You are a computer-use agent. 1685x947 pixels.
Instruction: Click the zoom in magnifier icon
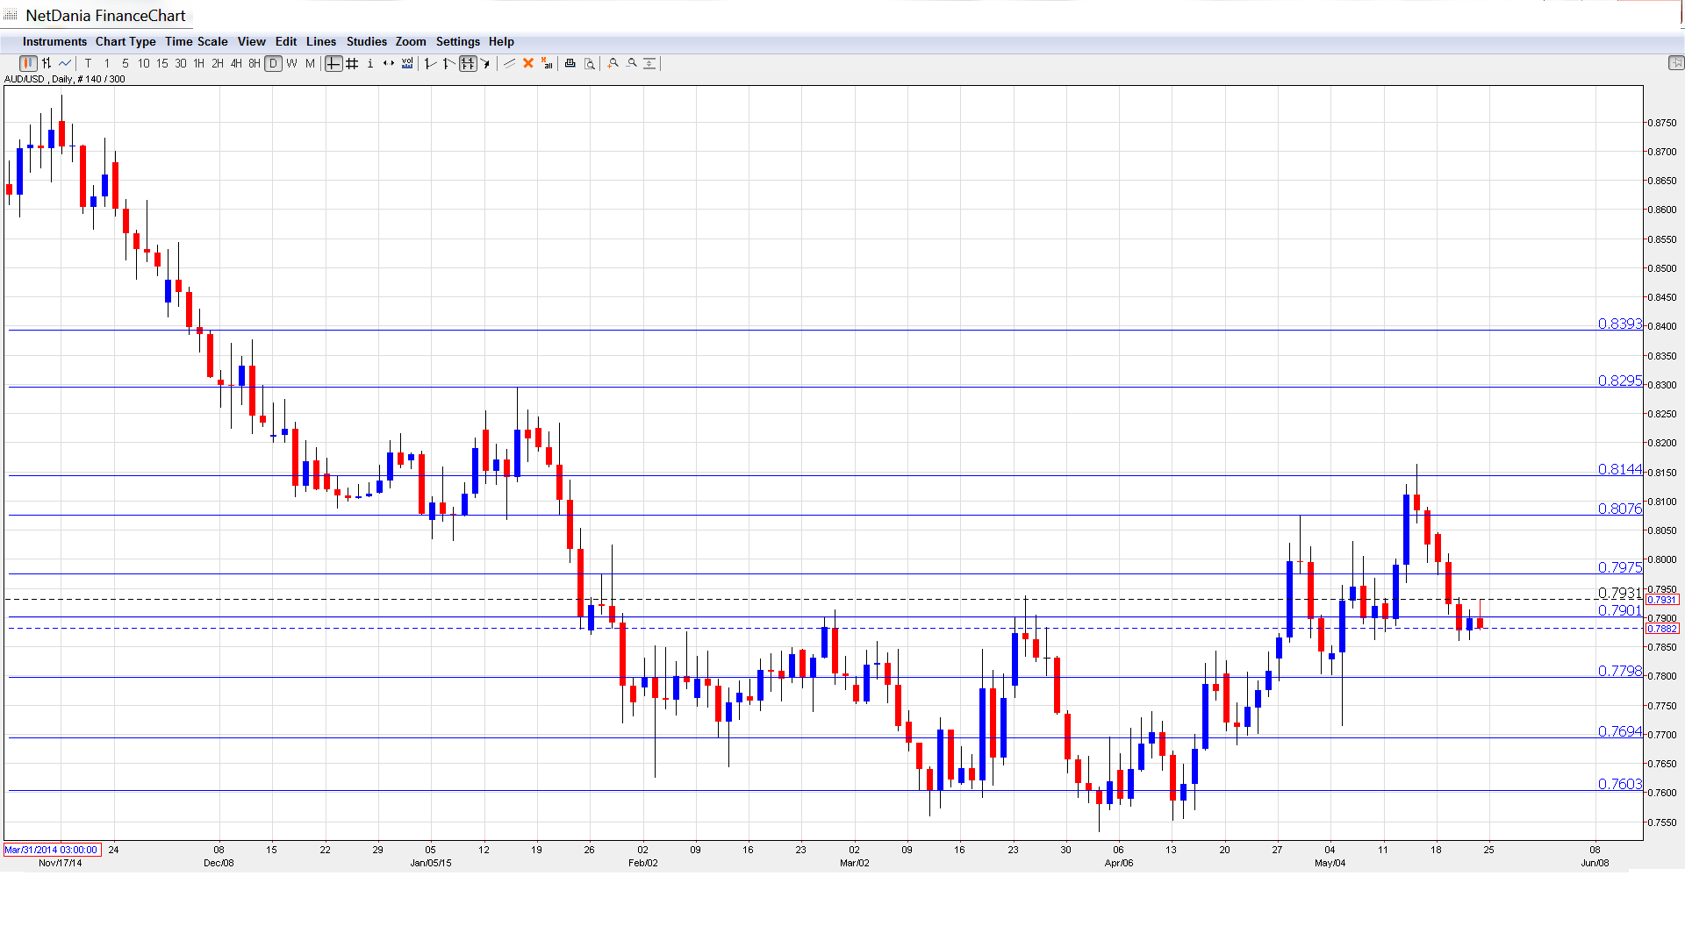pyautogui.click(x=613, y=63)
